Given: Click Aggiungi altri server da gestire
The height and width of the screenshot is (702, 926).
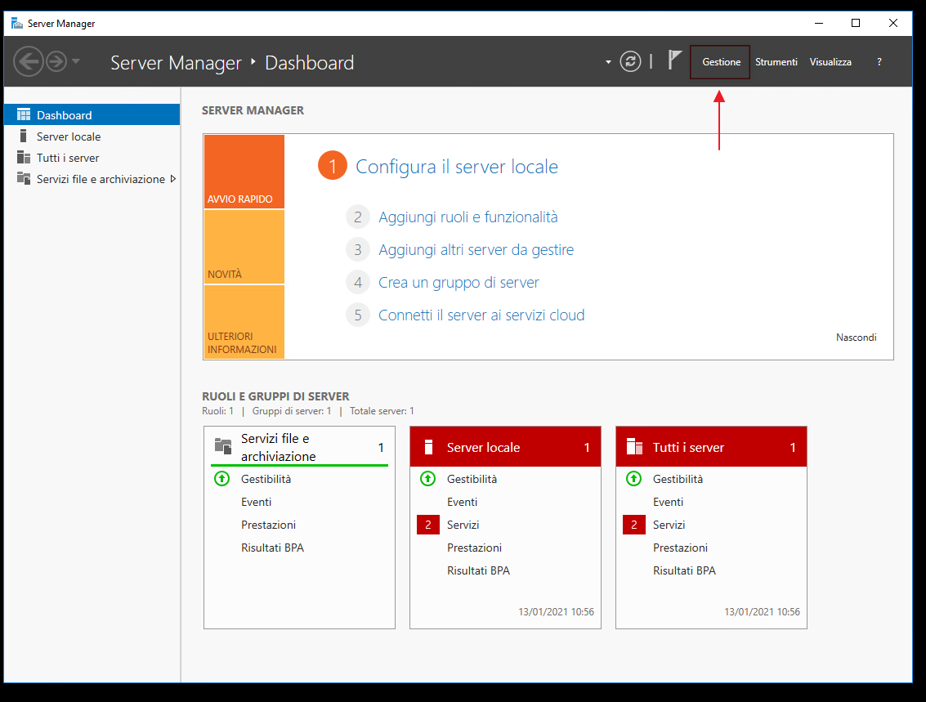Looking at the screenshot, I should [x=476, y=250].
